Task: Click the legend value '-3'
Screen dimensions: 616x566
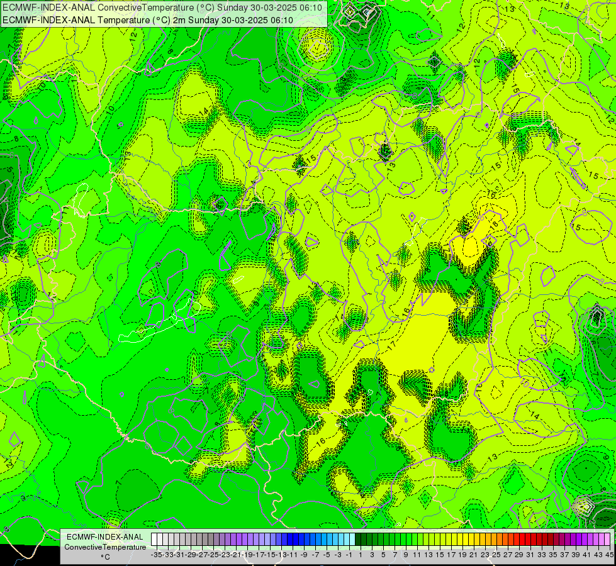Action: tap(338, 555)
